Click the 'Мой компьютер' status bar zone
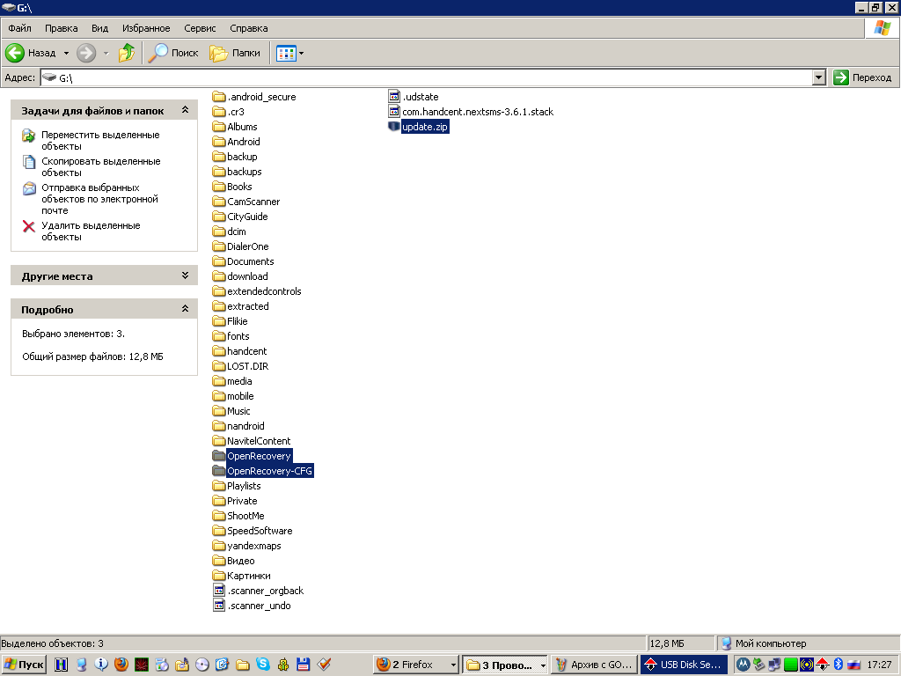Image resolution: width=901 pixels, height=676 pixels. 807,643
